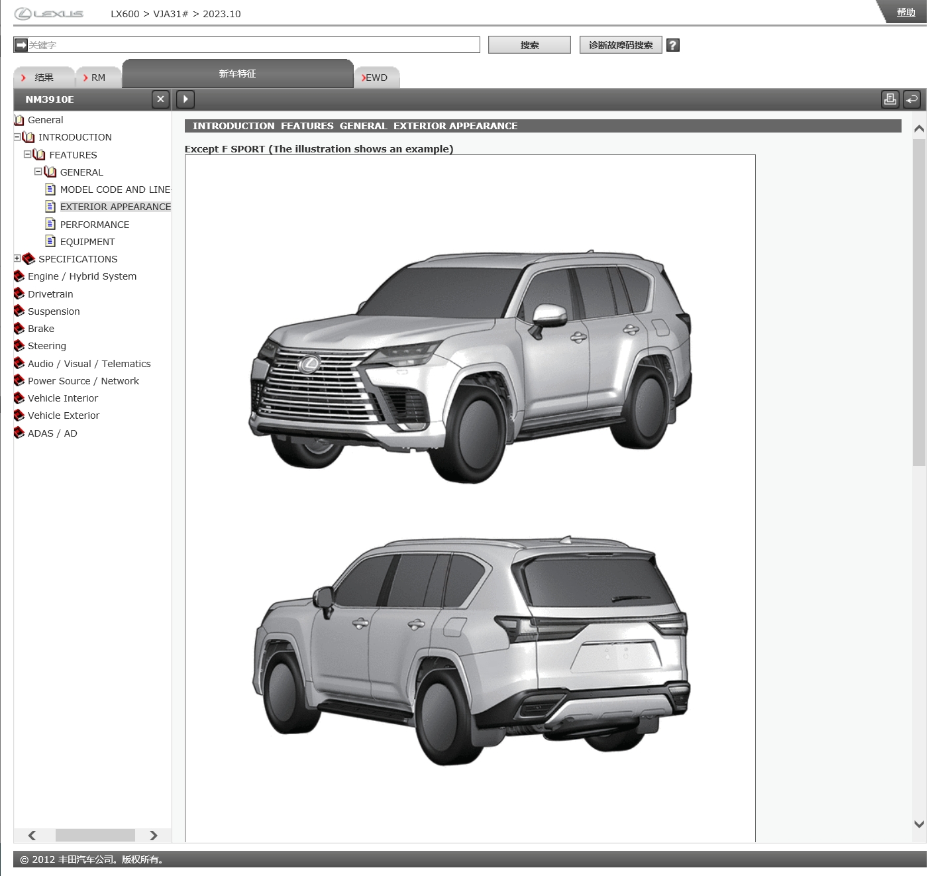The width and height of the screenshot is (938, 876).
Task: Open the Engine / Hybrid System book
Action: (81, 276)
